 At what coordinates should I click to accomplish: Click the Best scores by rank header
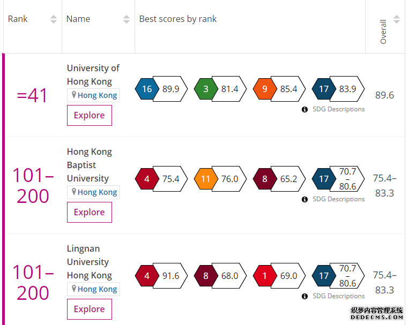(x=178, y=19)
